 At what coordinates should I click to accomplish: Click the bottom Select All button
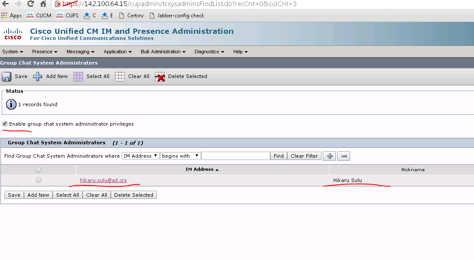(x=67, y=195)
